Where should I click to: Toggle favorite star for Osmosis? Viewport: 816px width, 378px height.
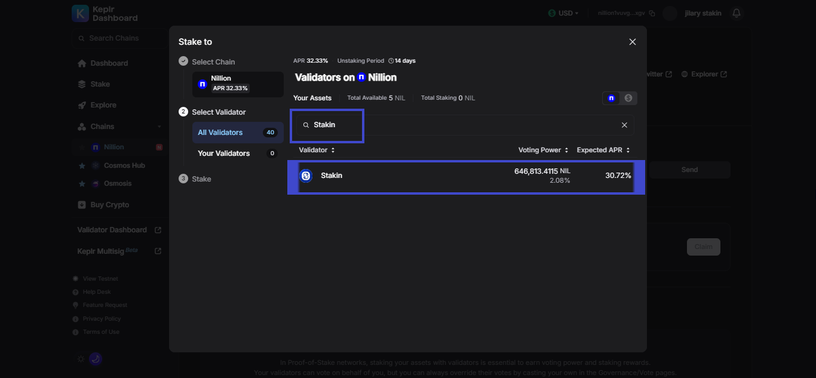(82, 183)
